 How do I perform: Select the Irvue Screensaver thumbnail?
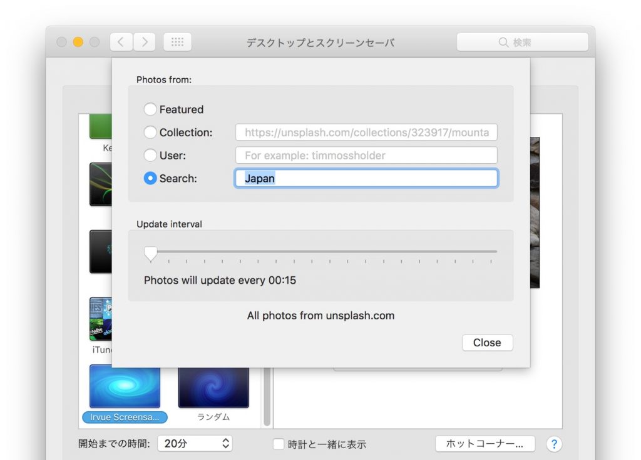[125, 387]
